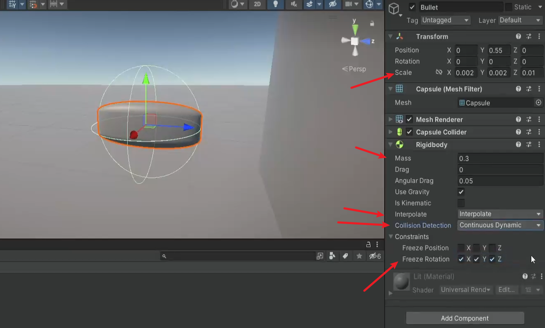Enable Is Kinematic on the Rigidbody

(461, 203)
